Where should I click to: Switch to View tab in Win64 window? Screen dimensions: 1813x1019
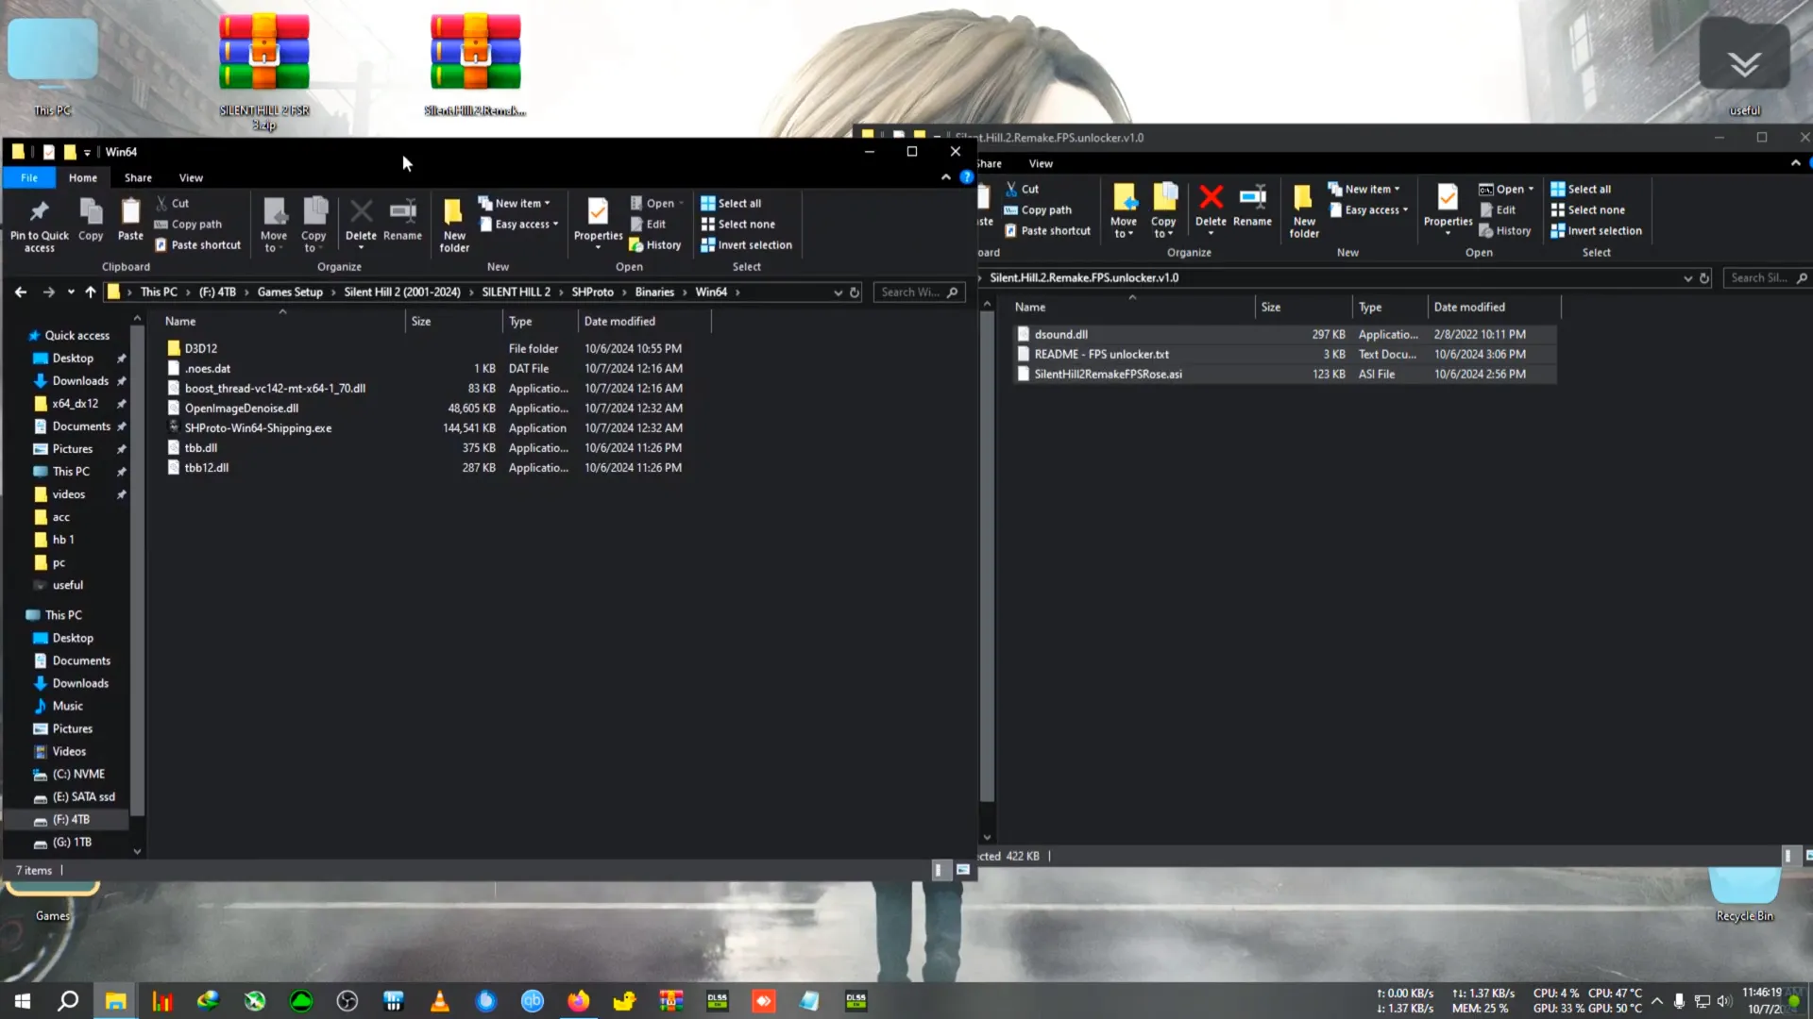191,177
